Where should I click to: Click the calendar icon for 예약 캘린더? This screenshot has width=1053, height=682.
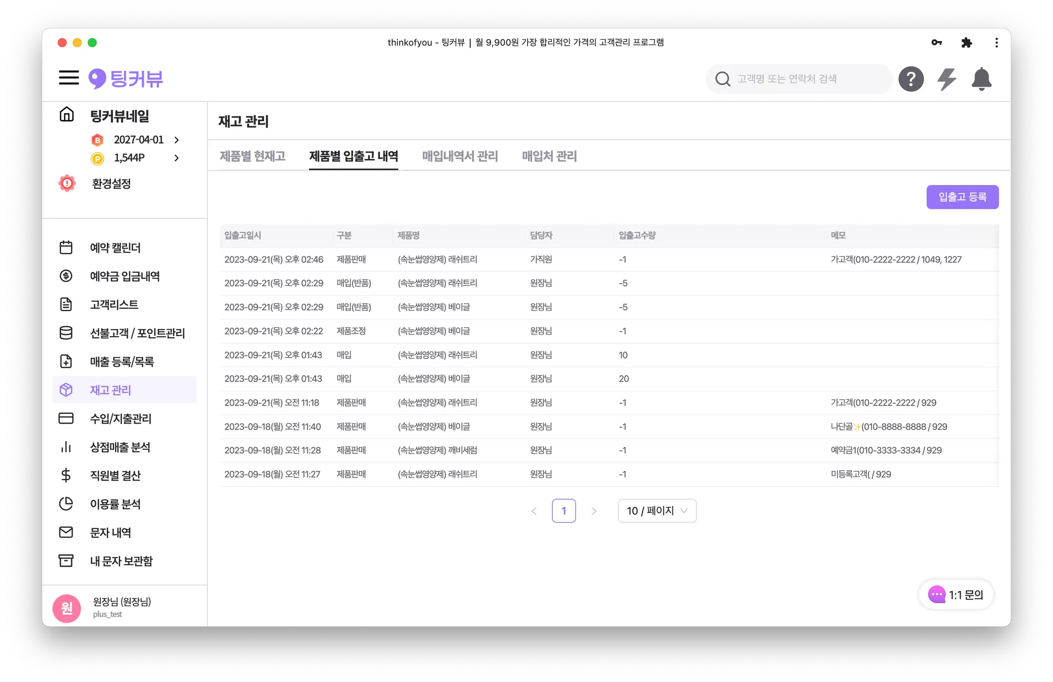66,248
